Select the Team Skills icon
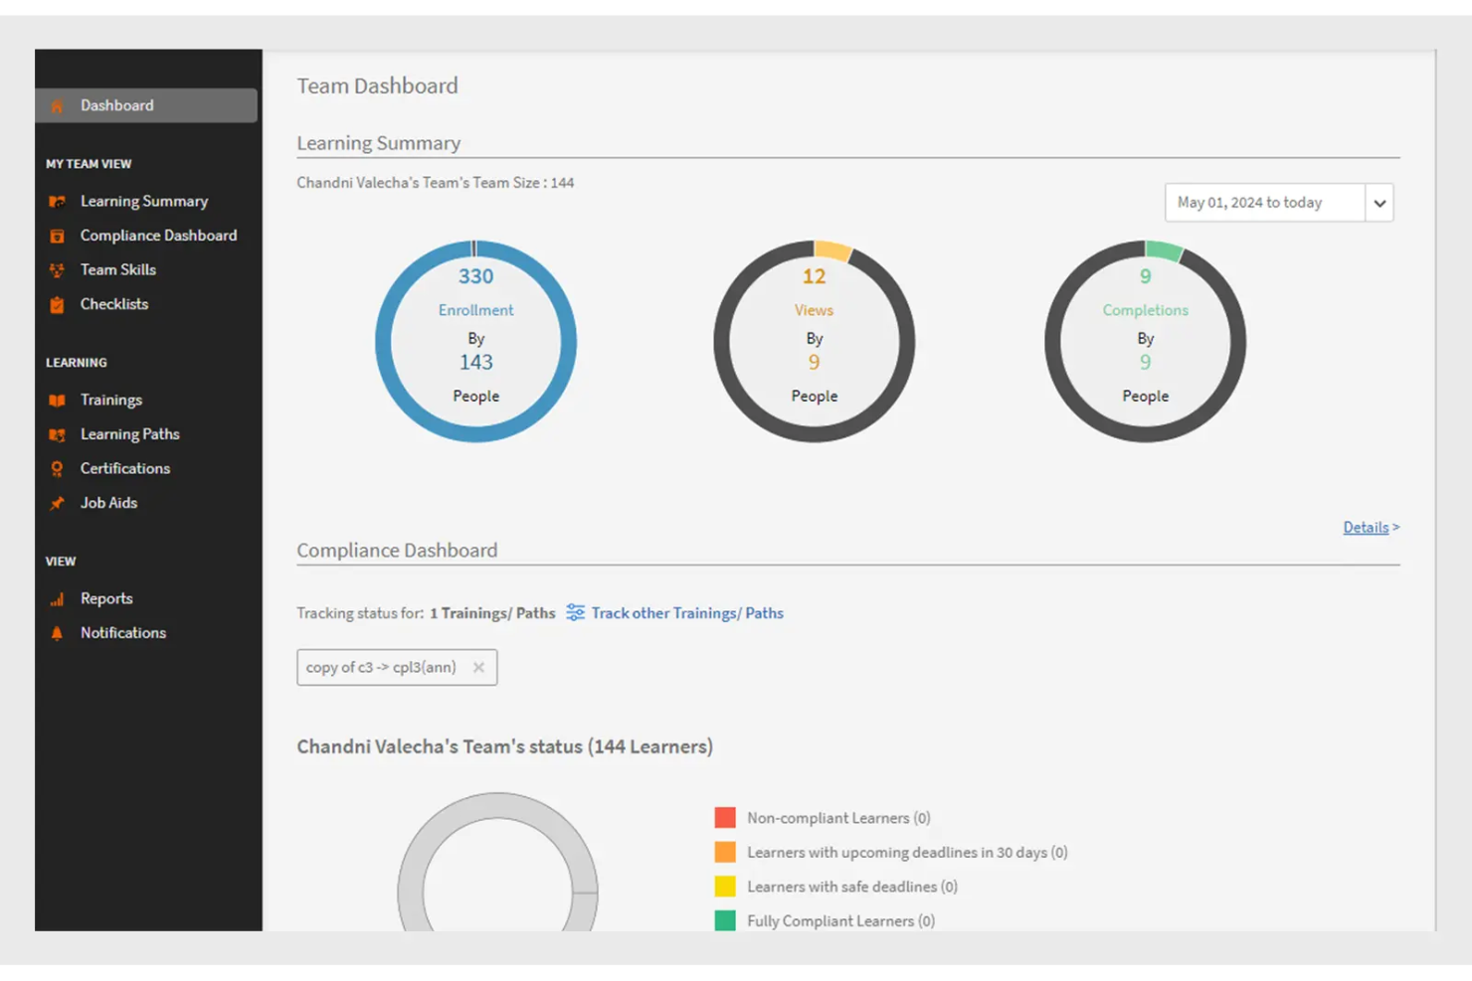 pyautogui.click(x=58, y=269)
